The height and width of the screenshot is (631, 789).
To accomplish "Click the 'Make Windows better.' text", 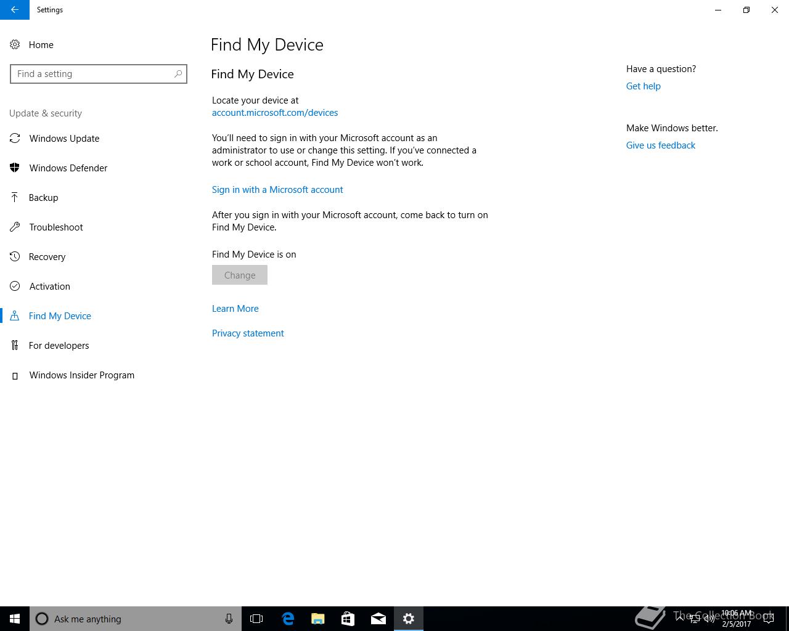I will pyautogui.click(x=672, y=128).
